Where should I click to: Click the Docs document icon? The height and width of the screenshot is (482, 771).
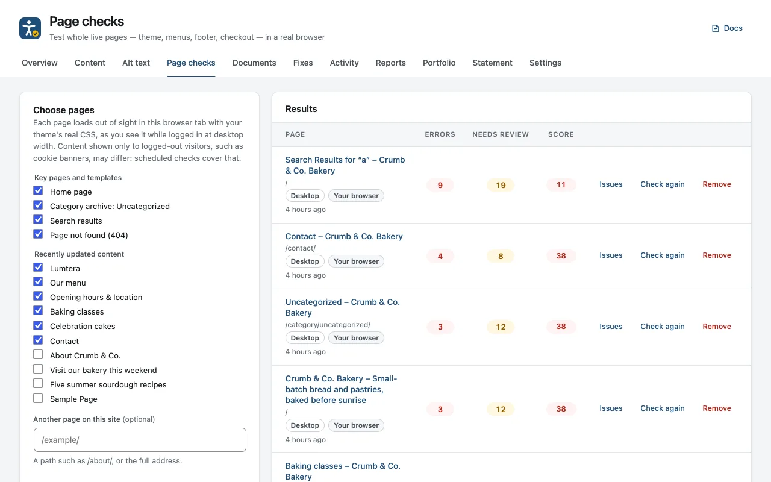coord(716,28)
